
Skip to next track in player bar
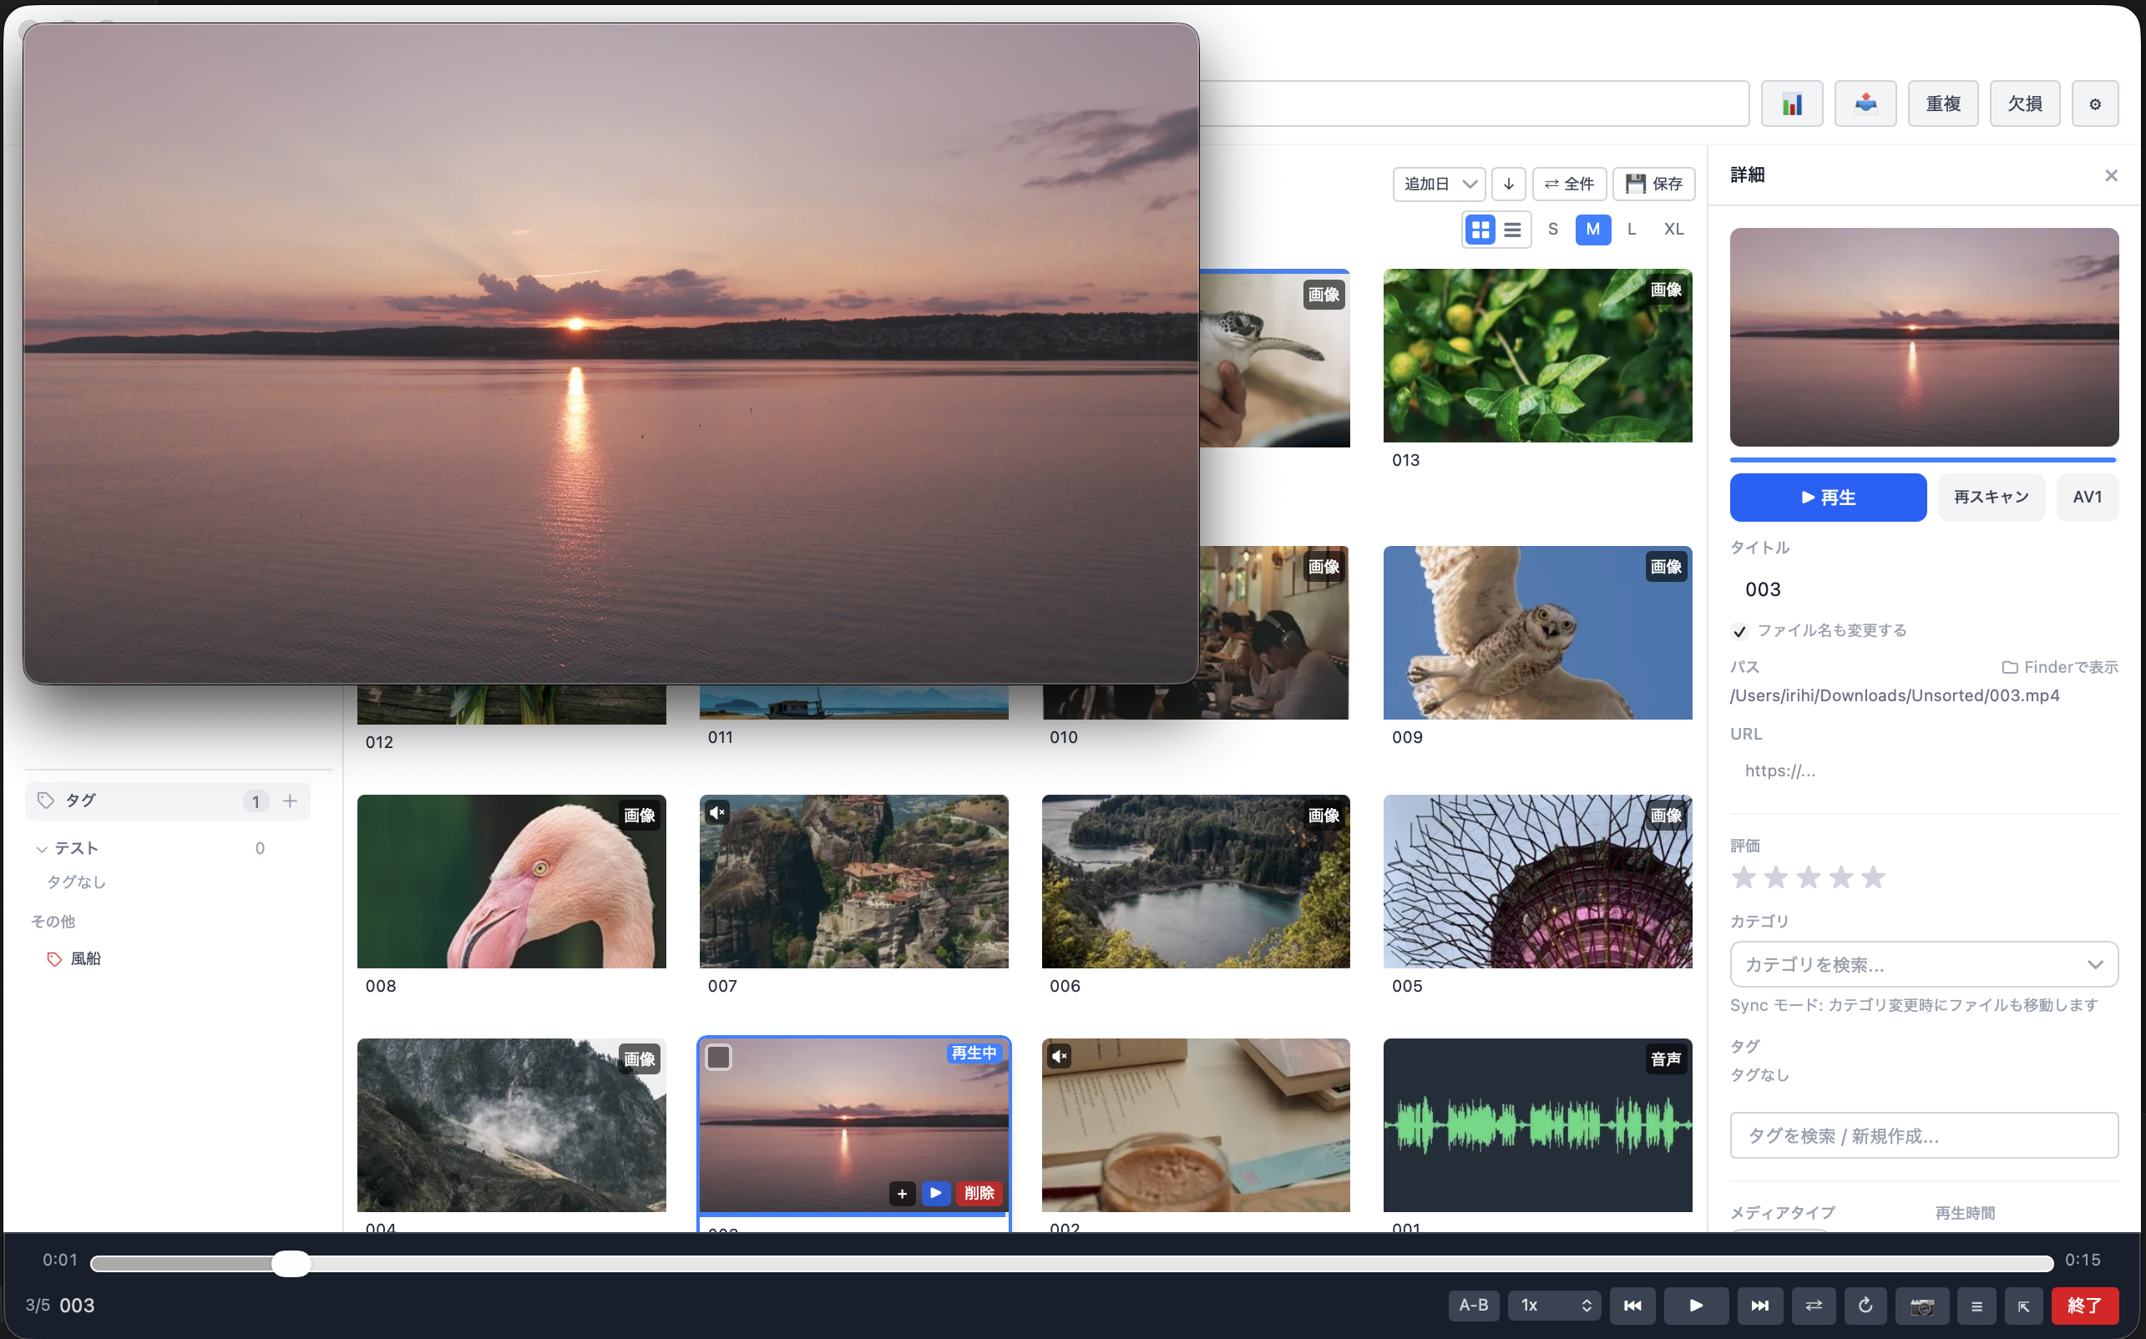[1759, 1305]
